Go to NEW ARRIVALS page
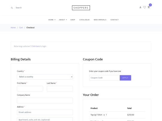 [x=100, y=20]
